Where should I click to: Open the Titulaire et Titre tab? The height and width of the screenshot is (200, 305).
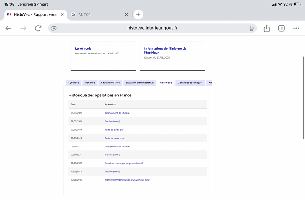pyautogui.click(x=110, y=83)
